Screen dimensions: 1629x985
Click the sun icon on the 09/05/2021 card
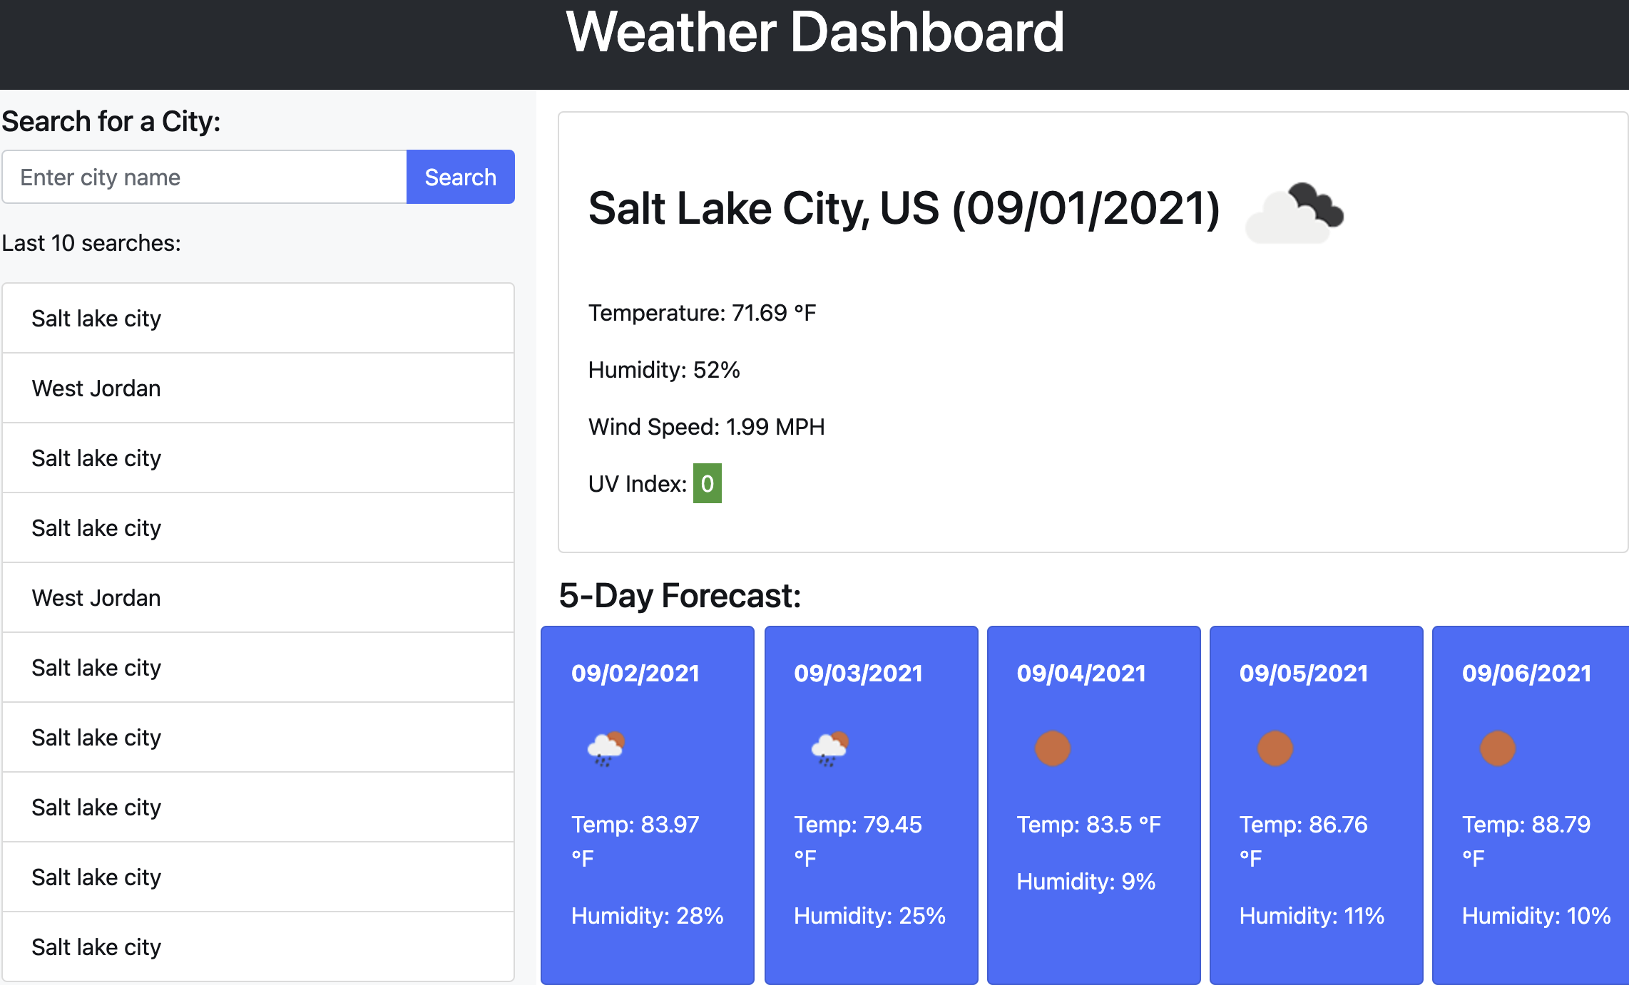[1275, 749]
